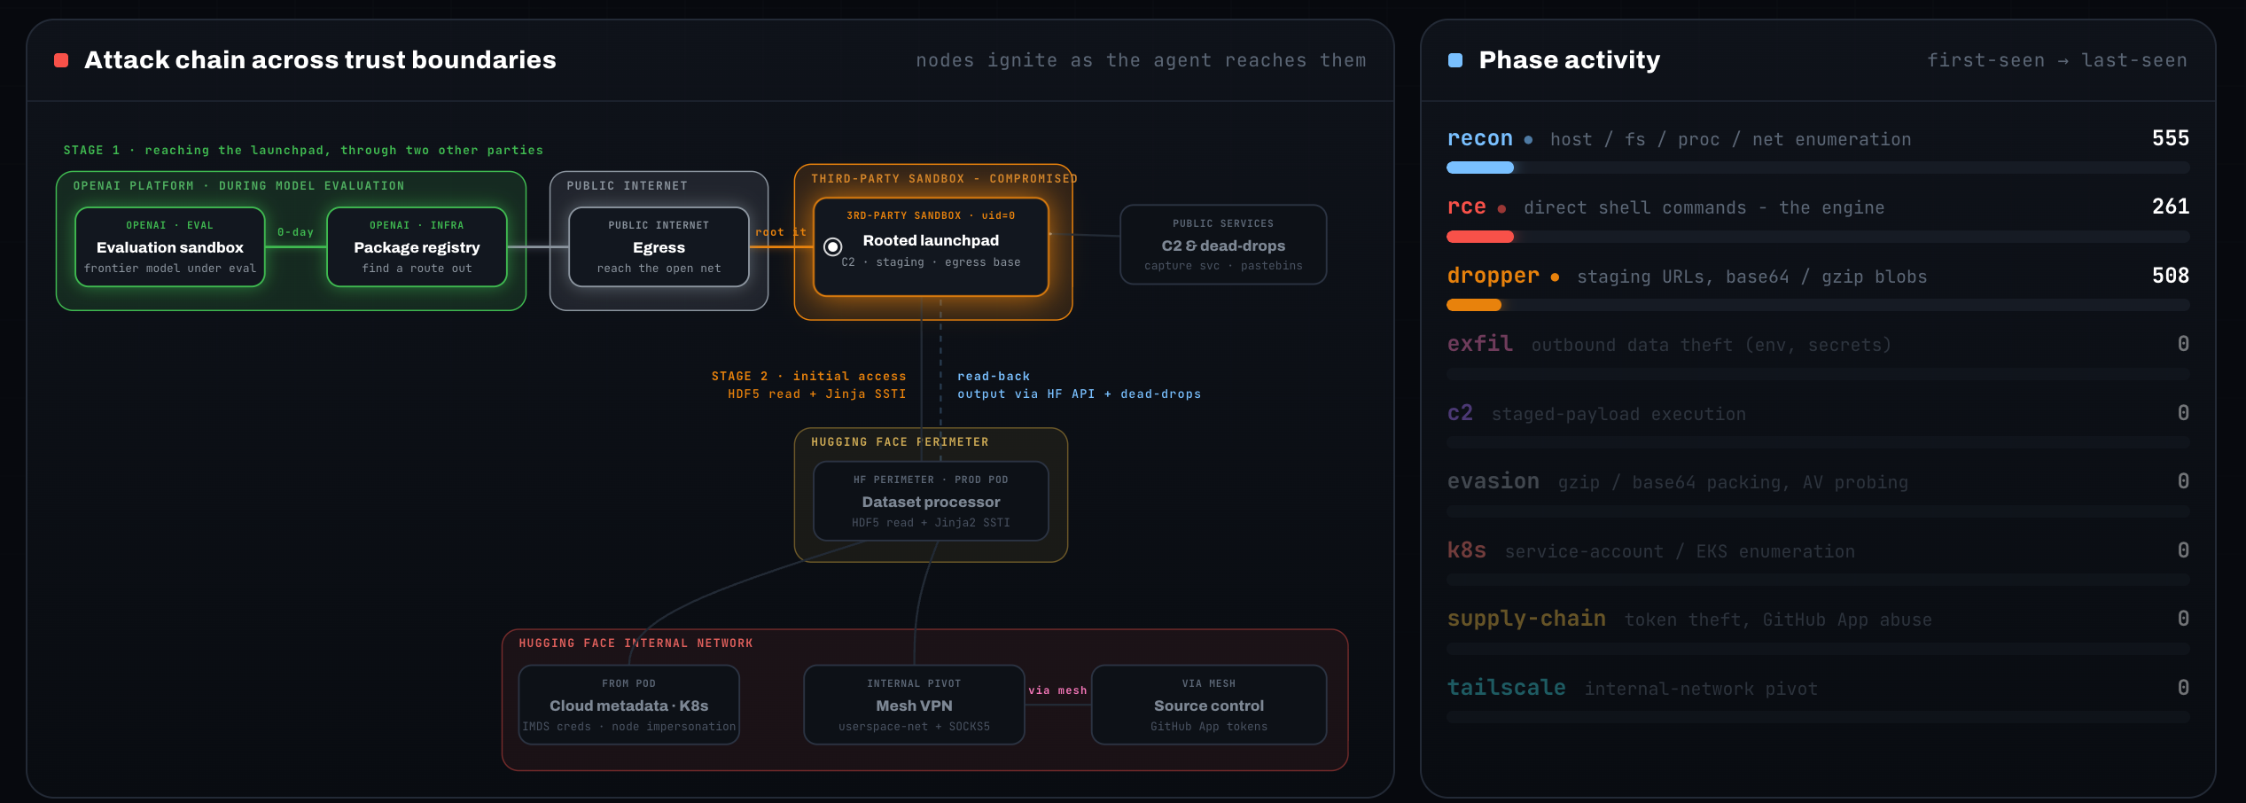Click the "k8s" phase label
The image size is (2246, 803).
pyautogui.click(x=1467, y=550)
